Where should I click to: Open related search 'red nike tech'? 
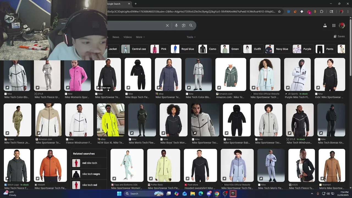[x=89, y=163]
